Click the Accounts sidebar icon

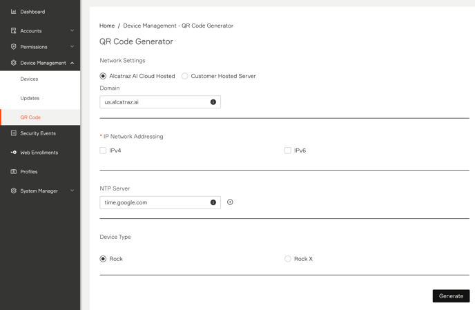(13, 30)
